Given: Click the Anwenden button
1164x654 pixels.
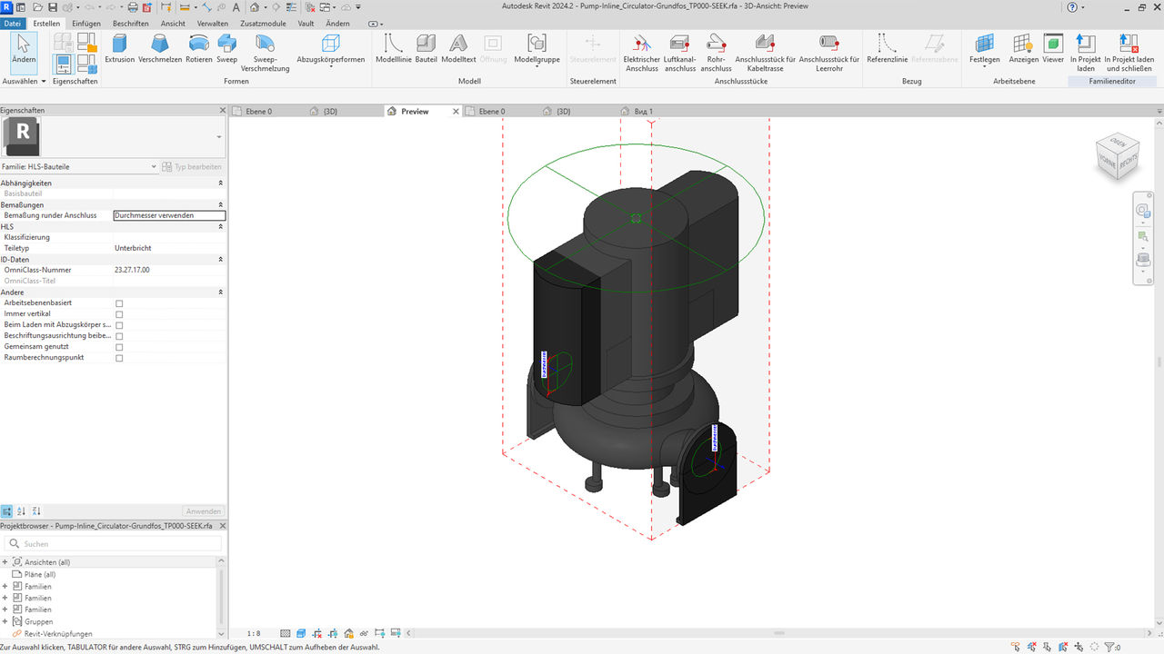Looking at the screenshot, I should (204, 511).
